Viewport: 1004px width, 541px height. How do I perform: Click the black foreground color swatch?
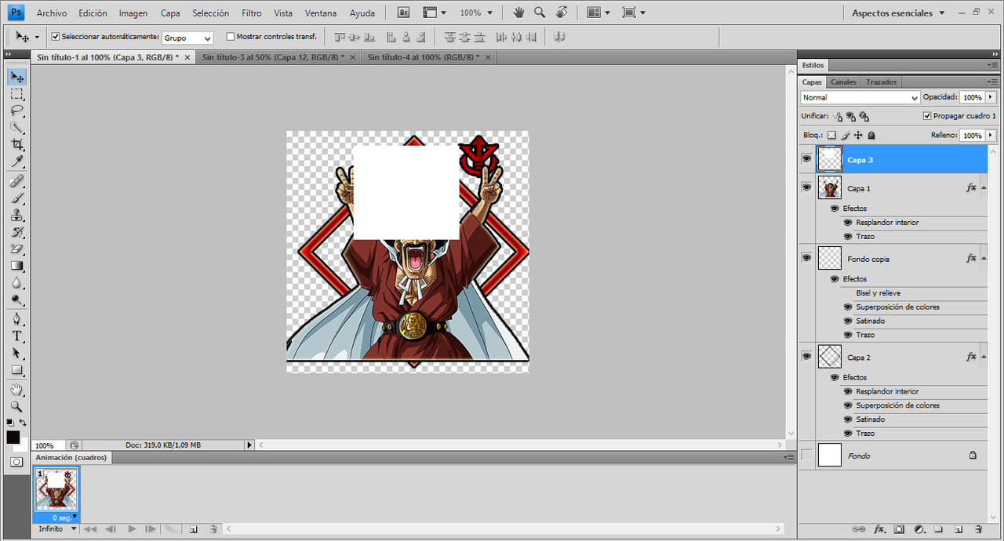click(13, 438)
